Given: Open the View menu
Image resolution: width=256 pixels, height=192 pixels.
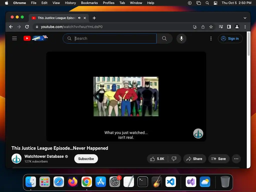Looking at the screenshot, I should [x=56, y=3].
